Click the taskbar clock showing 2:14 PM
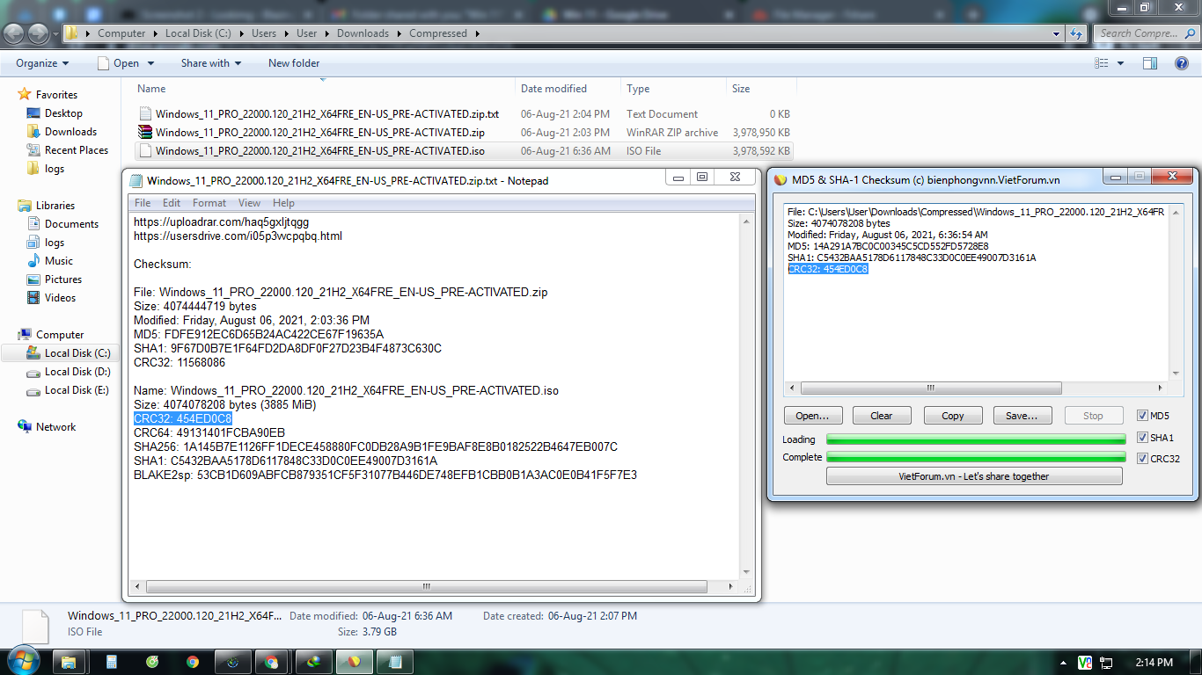Viewport: 1202px width, 675px height. (1153, 662)
